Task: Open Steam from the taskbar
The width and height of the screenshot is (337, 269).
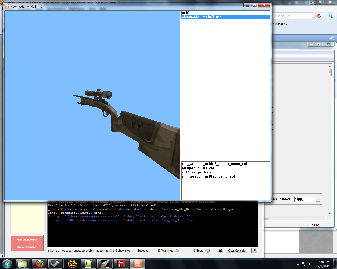Action: (55, 263)
